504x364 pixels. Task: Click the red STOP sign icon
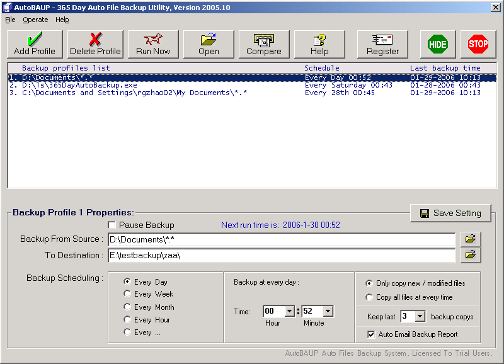click(478, 44)
